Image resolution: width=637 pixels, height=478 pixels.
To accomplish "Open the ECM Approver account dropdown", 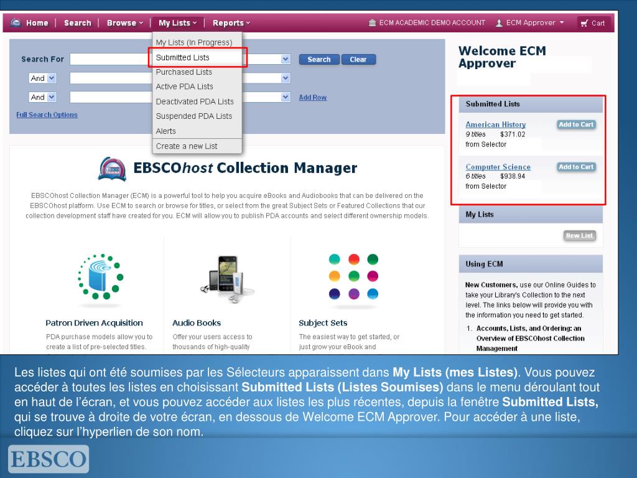I will pyautogui.click(x=534, y=23).
